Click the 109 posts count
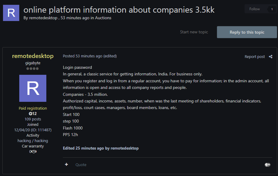The image size is (278, 176). 32,119
